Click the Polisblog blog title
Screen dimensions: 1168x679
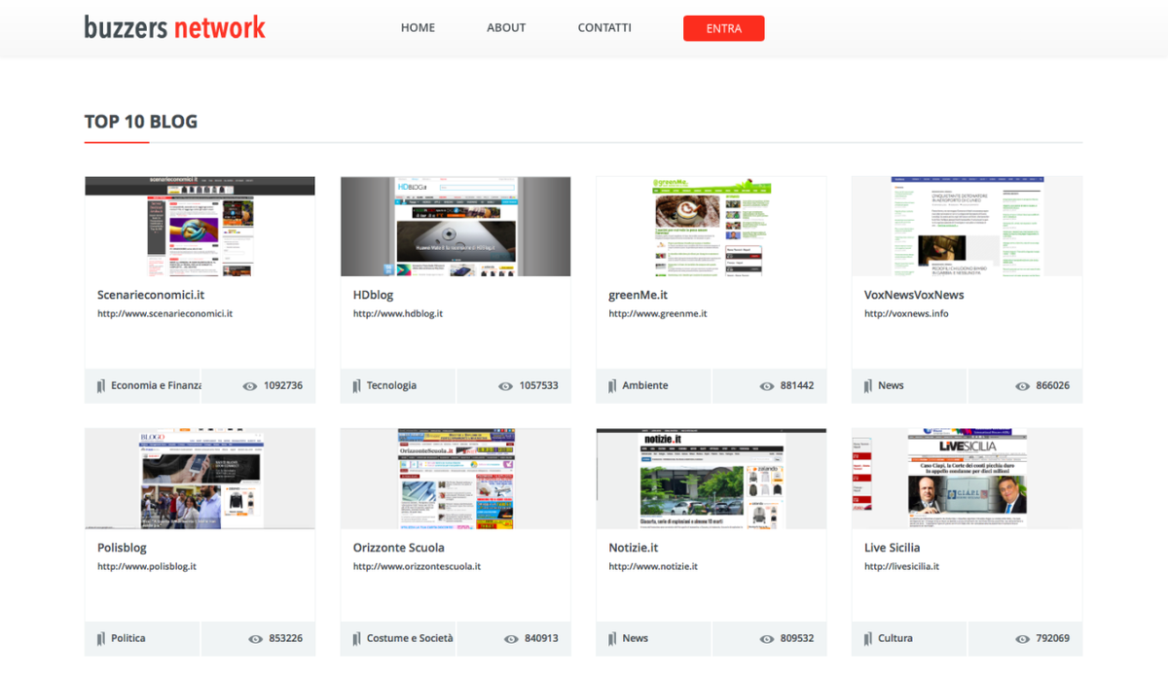[123, 548]
